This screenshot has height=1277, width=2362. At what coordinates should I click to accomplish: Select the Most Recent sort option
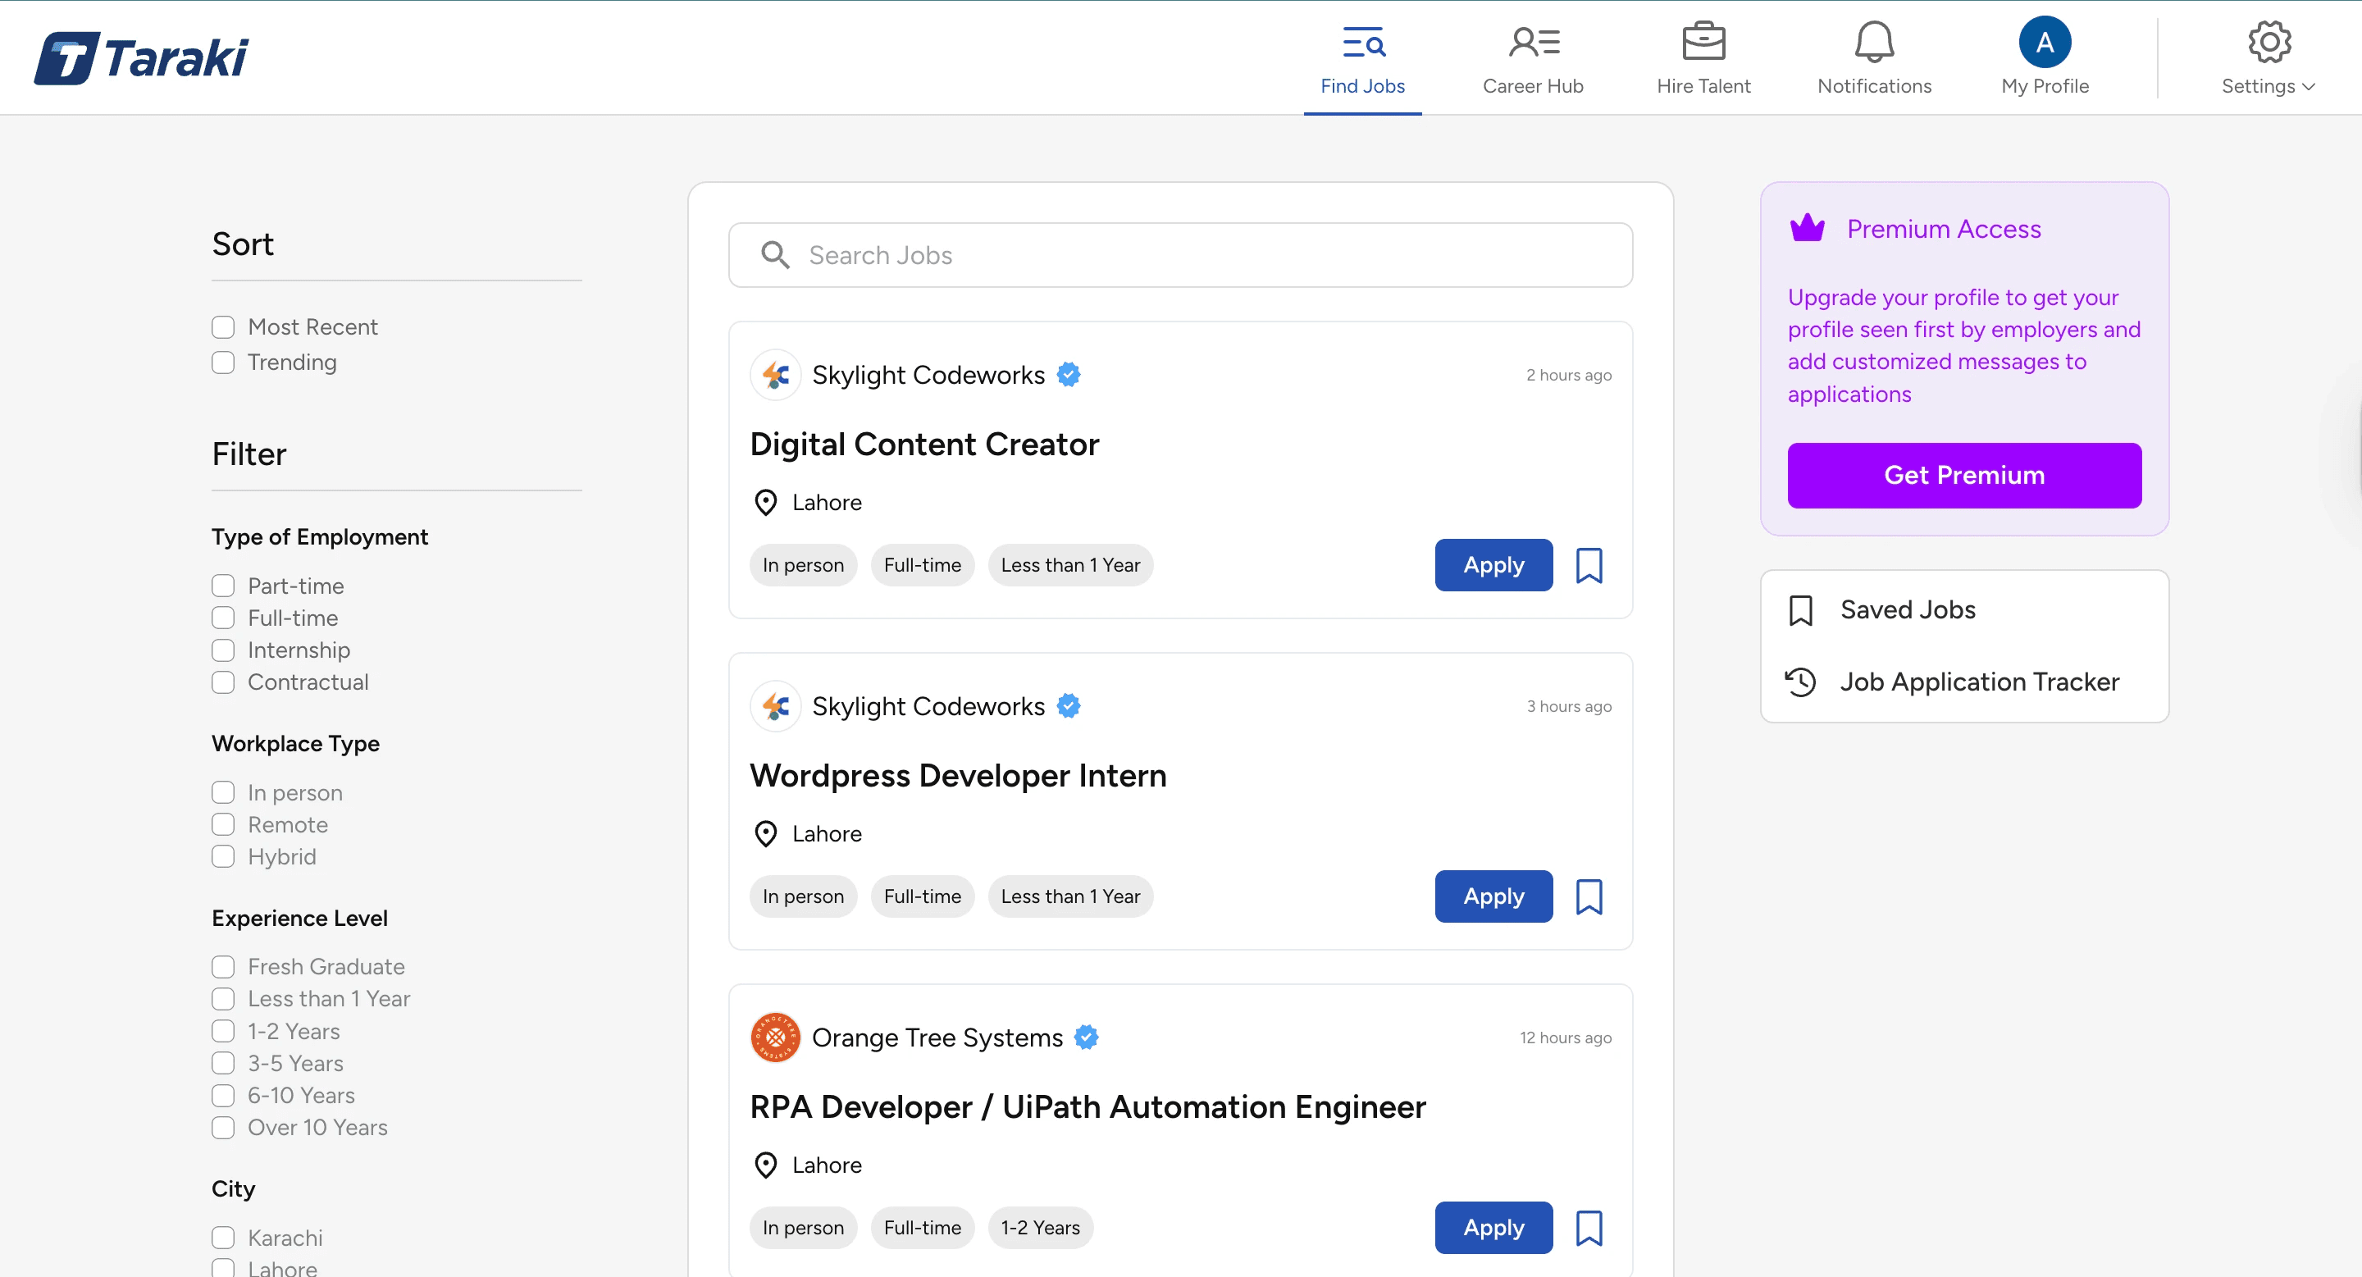[223, 326]
